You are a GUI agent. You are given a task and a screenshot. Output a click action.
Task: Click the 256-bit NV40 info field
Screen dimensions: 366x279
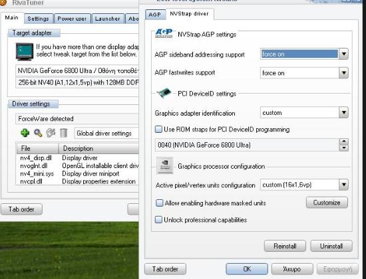pos(77,82)
